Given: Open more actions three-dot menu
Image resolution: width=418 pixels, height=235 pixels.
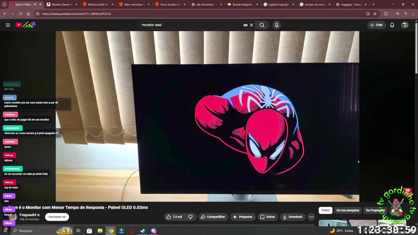Looking at the screenshot, I should click(x=311, y=217).
